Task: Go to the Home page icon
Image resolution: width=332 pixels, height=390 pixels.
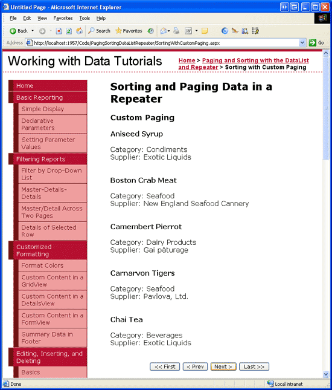Action: [79, 31]
